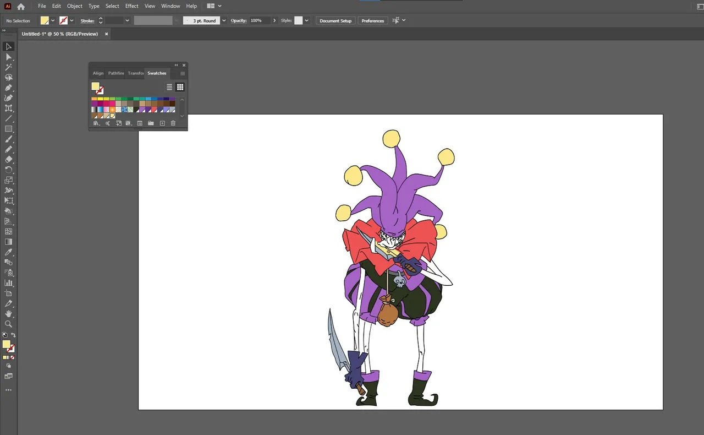The height and width of the screenshot is (435, 704).
Task: Open the graphic Style dropdown
Action: 306,20
